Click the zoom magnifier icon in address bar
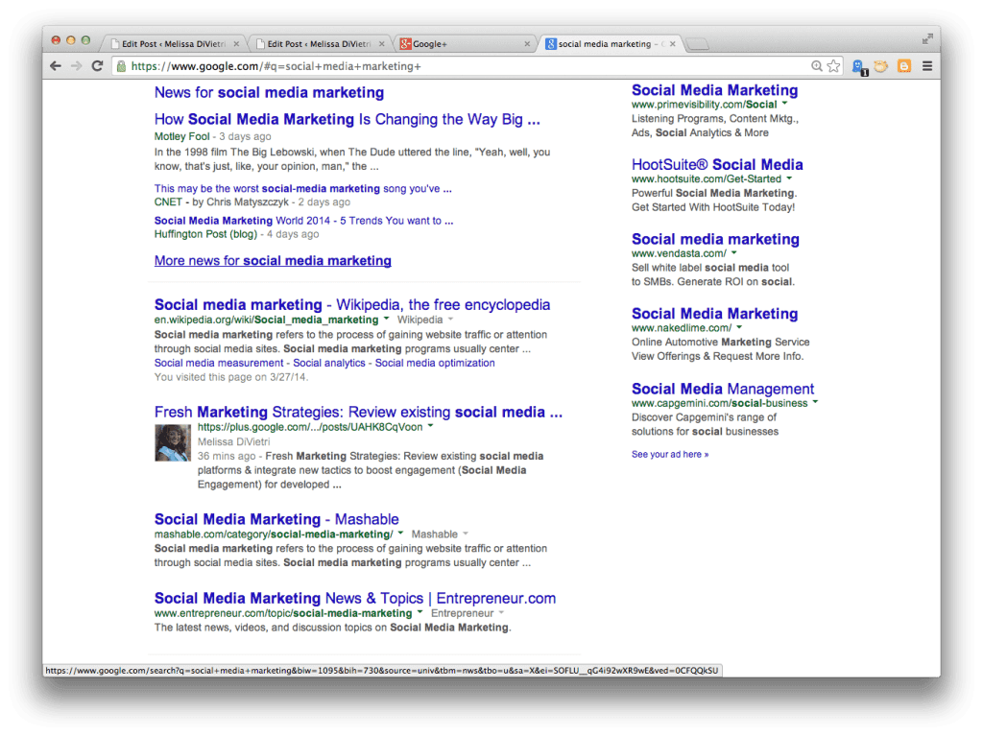The height and width of the screenshot is (736, 983). pos(816,66)
